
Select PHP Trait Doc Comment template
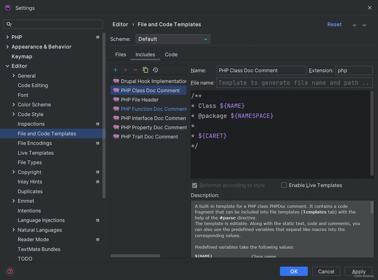click(x=148, y=137)
